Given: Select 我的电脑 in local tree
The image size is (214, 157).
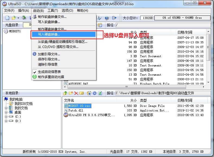Looking at the screenshot, I should coord(16,99).
